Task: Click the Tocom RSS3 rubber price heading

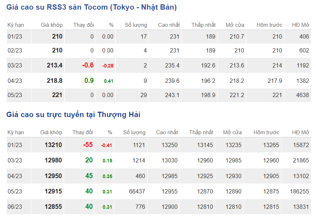Action: pyautogui.click(x=92, y=7)
